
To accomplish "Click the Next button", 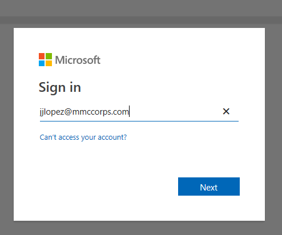I will tap(209, 187).
